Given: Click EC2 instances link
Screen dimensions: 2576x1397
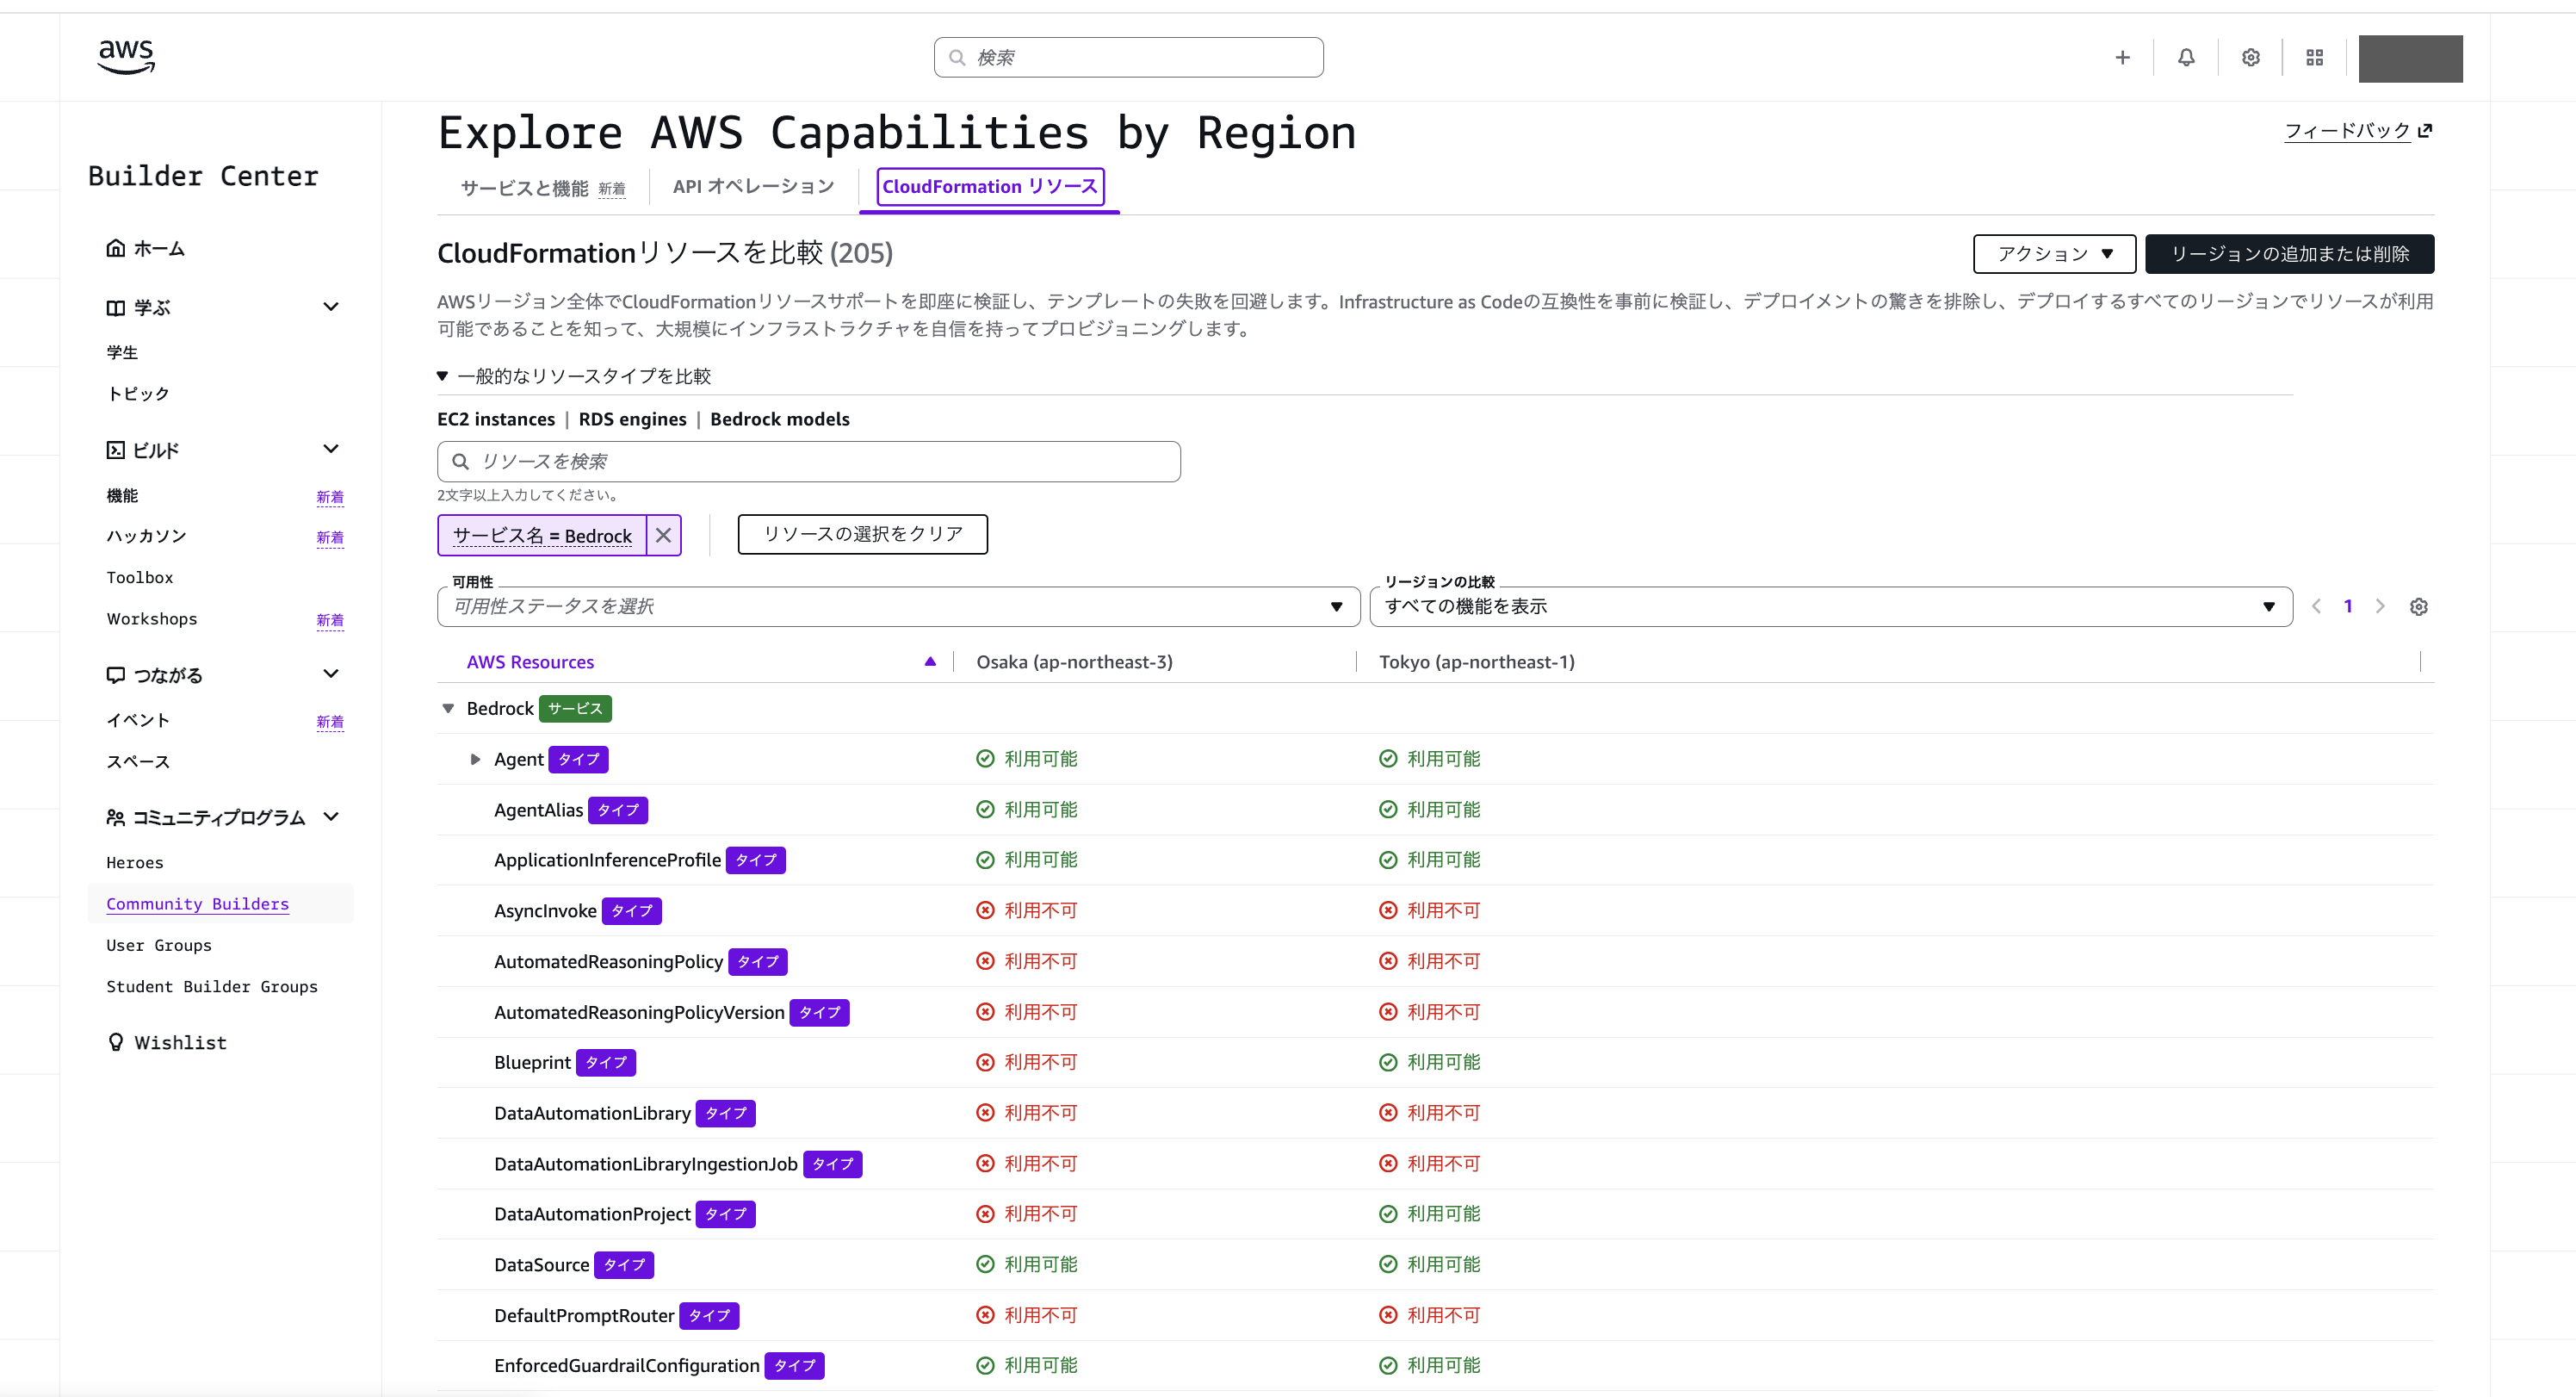Looking at the screenshot, I should click(496, 419).
